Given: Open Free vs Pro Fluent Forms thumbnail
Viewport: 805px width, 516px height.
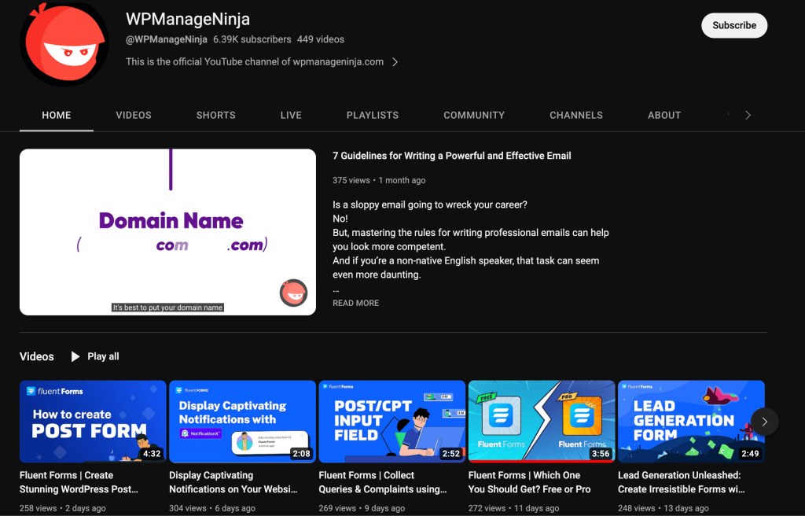Looking at the screenshot, I should (542, 422).
